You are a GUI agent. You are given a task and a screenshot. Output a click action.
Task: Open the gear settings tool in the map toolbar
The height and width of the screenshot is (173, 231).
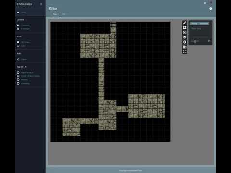(x=185, y=42)
